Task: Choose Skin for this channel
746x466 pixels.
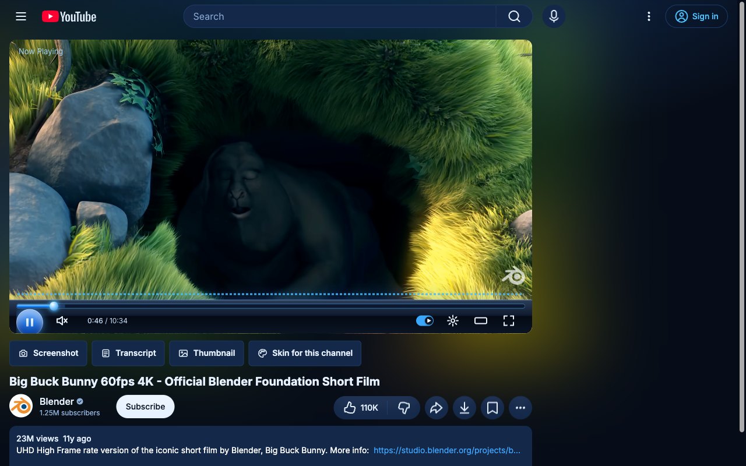Action: point(305,353)
